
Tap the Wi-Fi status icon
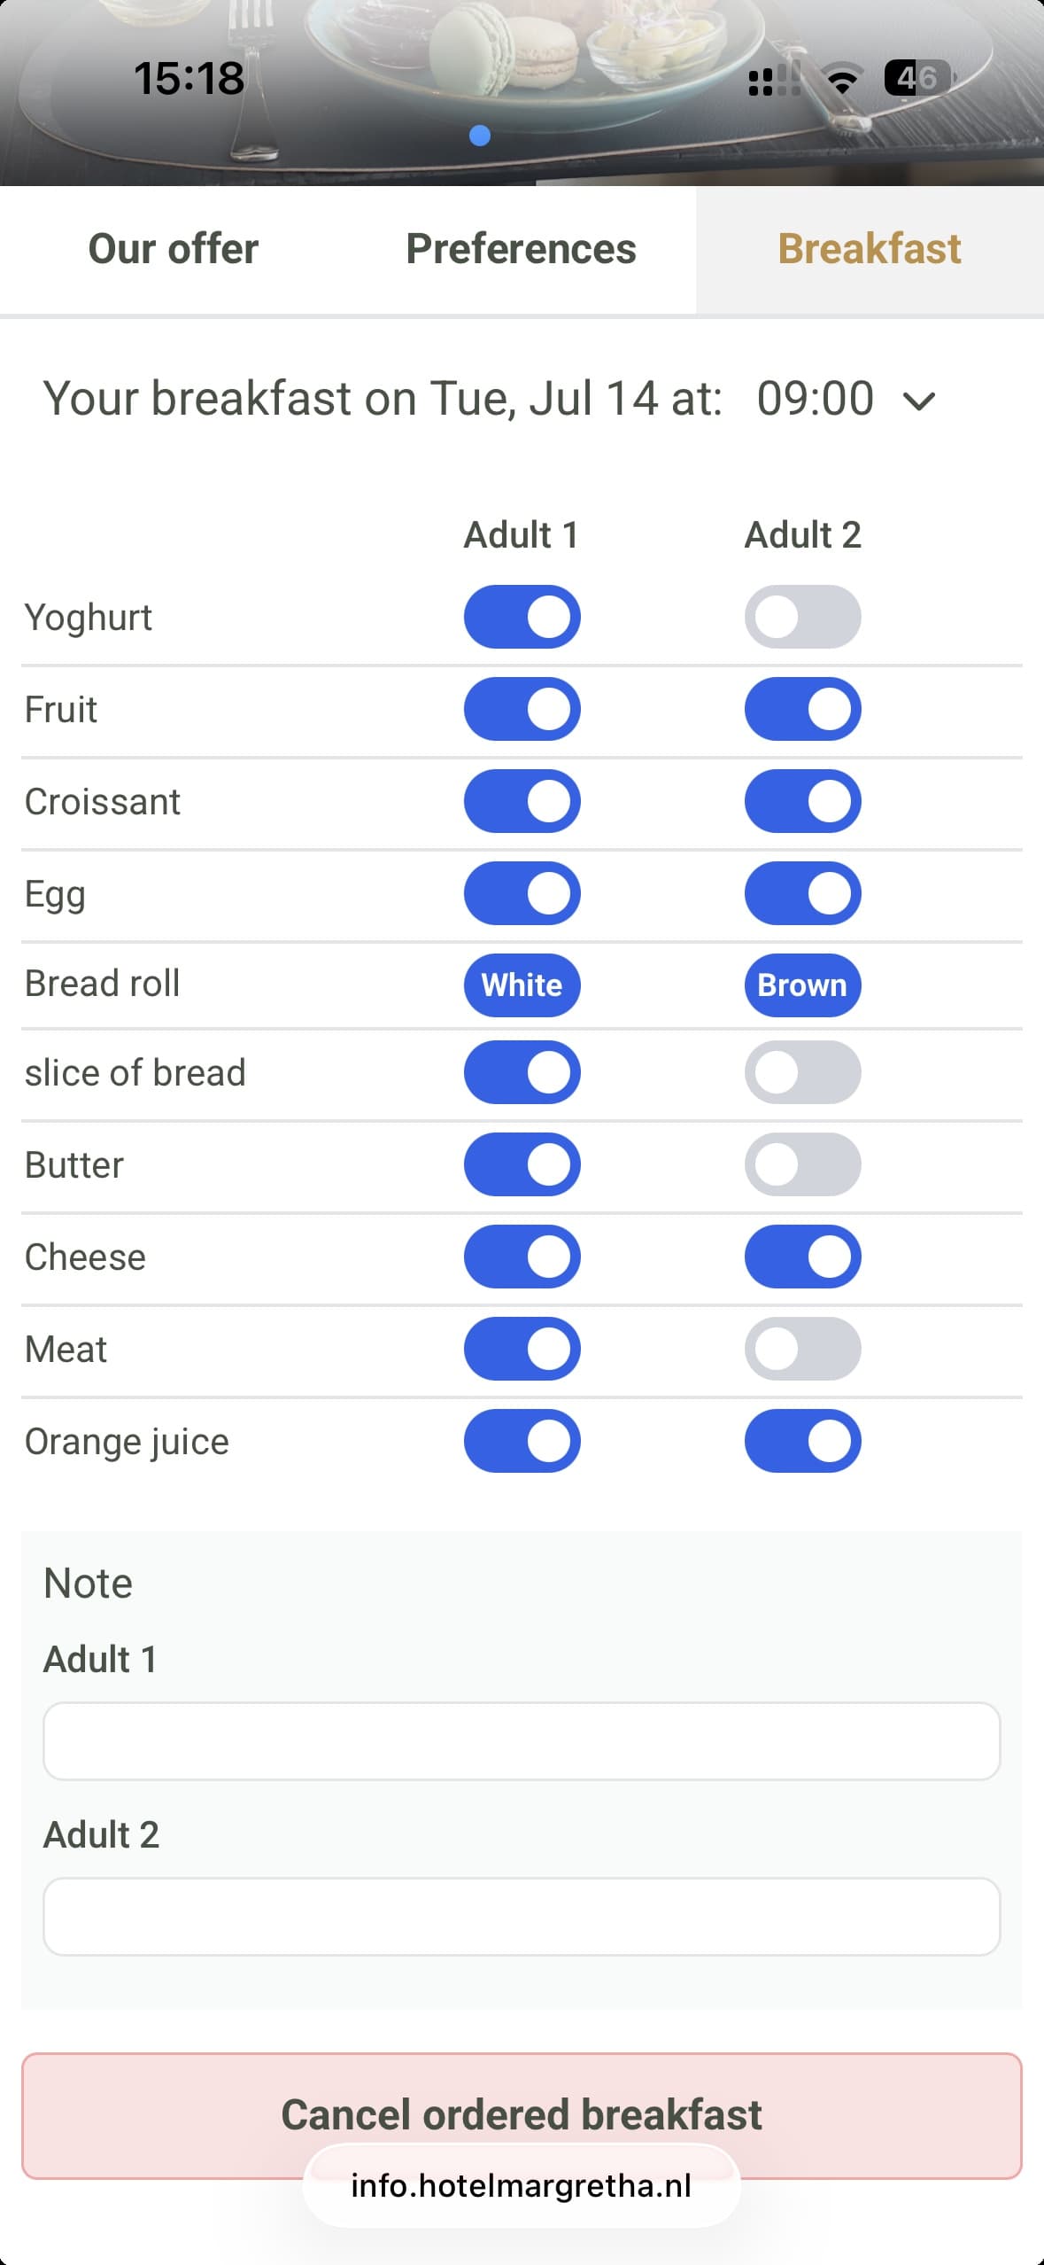pyautogui.click(x=842, y=80)
